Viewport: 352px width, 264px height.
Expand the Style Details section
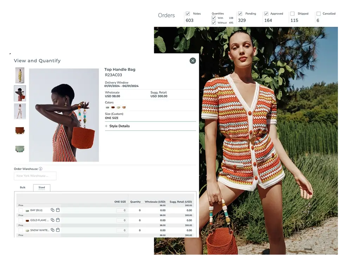click(x=117, y=126)
